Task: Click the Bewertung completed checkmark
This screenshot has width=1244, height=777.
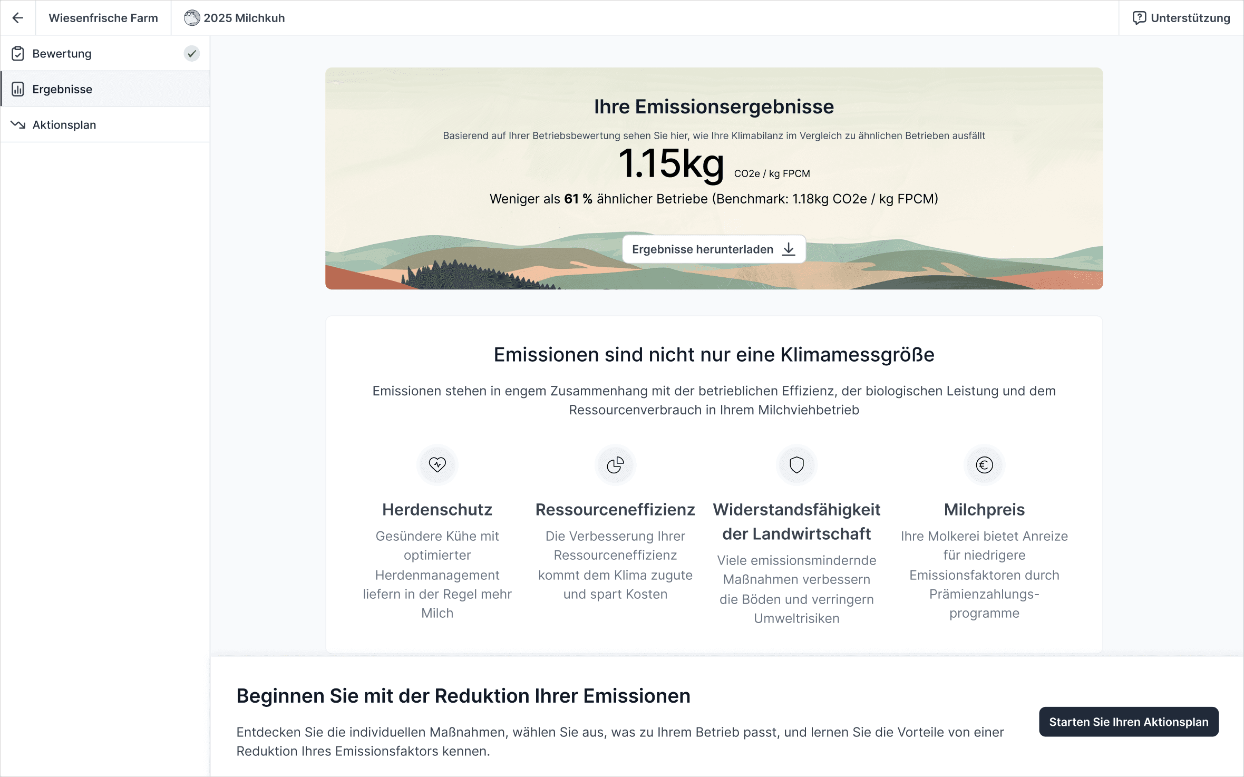Action: coord(192,54)
